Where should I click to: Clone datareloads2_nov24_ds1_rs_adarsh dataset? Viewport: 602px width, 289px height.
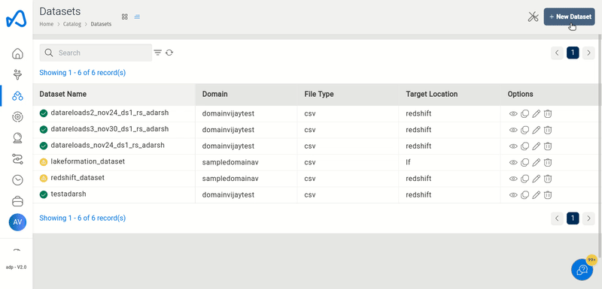524,113
